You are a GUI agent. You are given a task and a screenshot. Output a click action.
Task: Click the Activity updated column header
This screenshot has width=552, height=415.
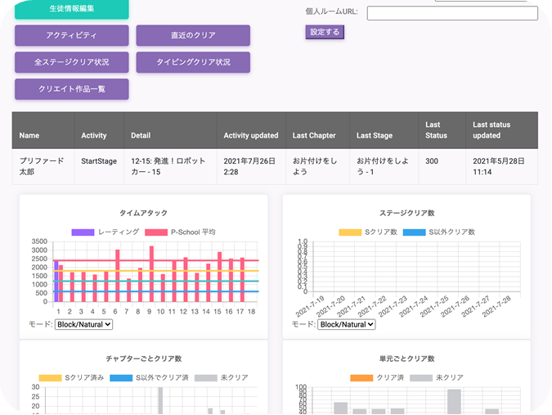tap(251, 135)
